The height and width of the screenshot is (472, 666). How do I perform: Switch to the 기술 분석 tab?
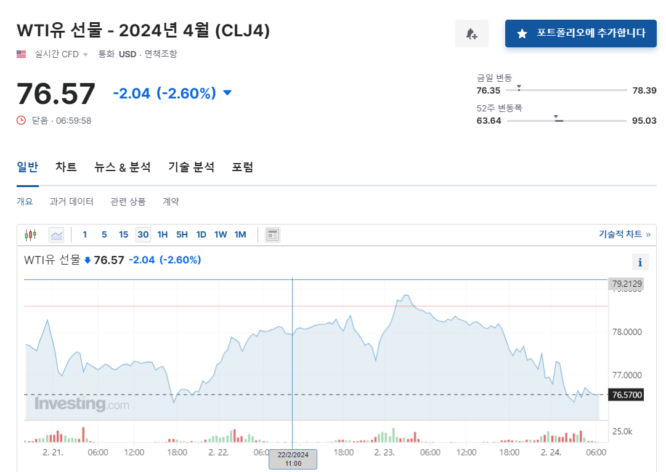coord(190,167)
